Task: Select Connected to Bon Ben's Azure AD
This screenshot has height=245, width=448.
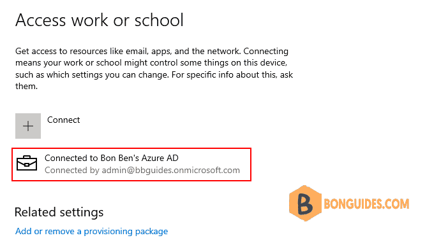Action: point(112,158)
